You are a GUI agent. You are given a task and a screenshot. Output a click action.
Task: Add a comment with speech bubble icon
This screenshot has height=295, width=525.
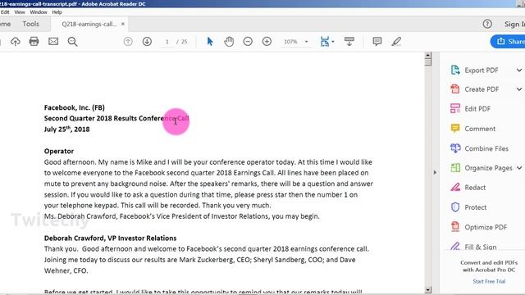click(377, 42)
